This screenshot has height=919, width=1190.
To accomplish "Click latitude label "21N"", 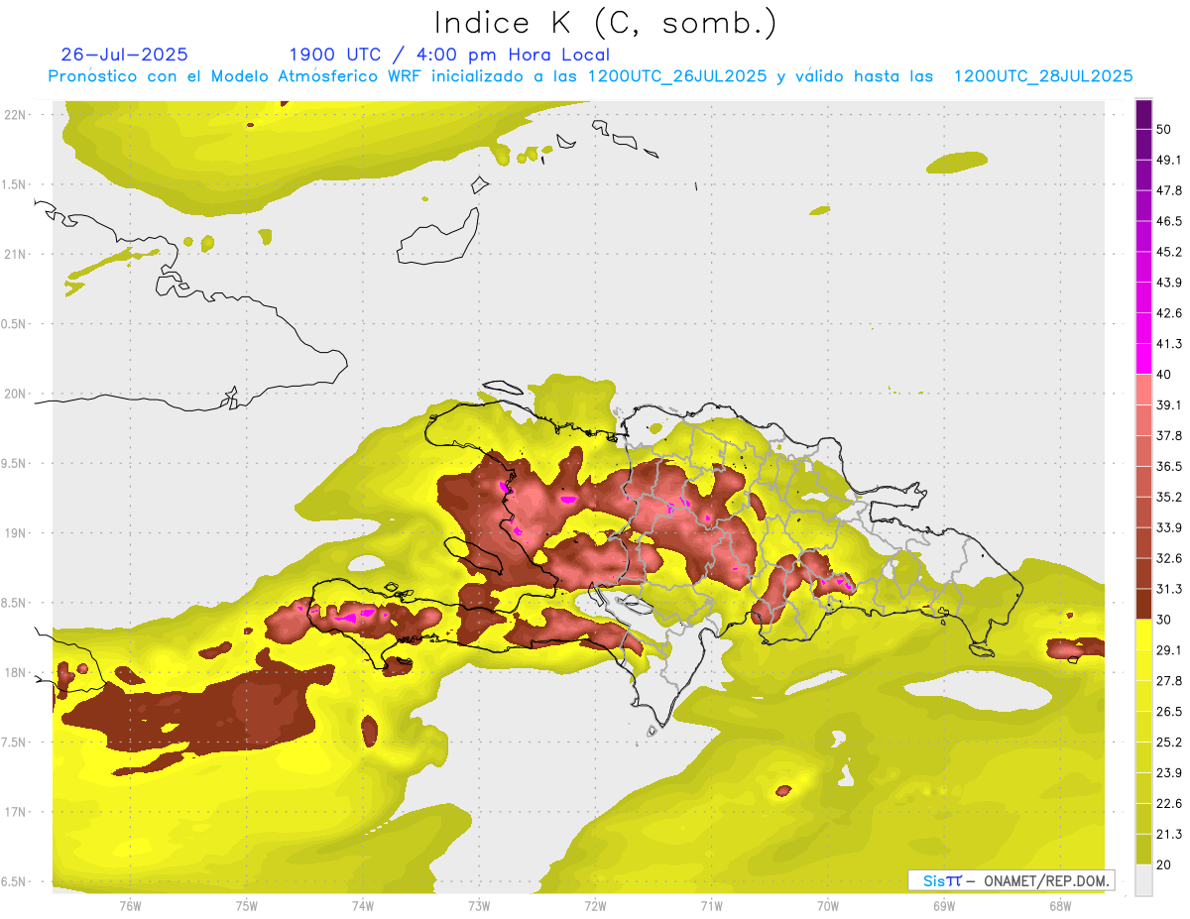I will 17,254.
